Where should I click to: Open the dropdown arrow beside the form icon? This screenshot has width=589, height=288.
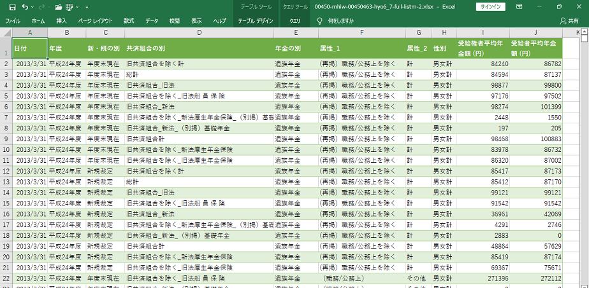[x=77, y=7]
